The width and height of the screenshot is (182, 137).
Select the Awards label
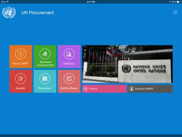pyautogui.click(x=20, y=88)
